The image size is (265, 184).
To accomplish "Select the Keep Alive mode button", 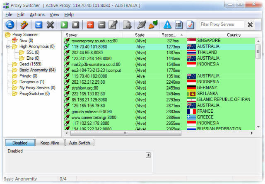I will 50,143.
